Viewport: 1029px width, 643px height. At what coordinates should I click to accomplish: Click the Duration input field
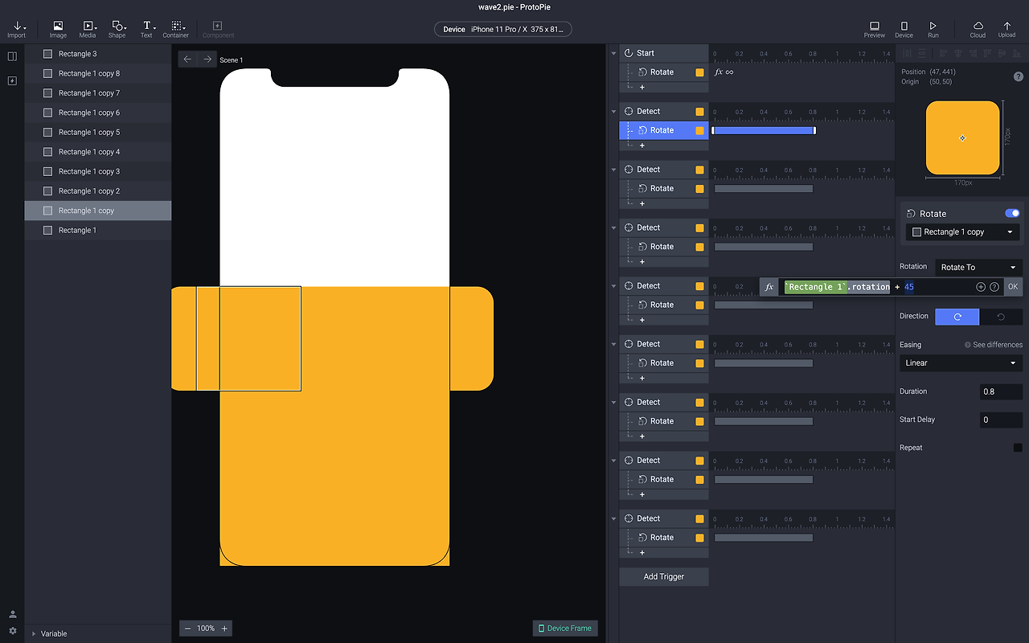tap(1001, 392)
